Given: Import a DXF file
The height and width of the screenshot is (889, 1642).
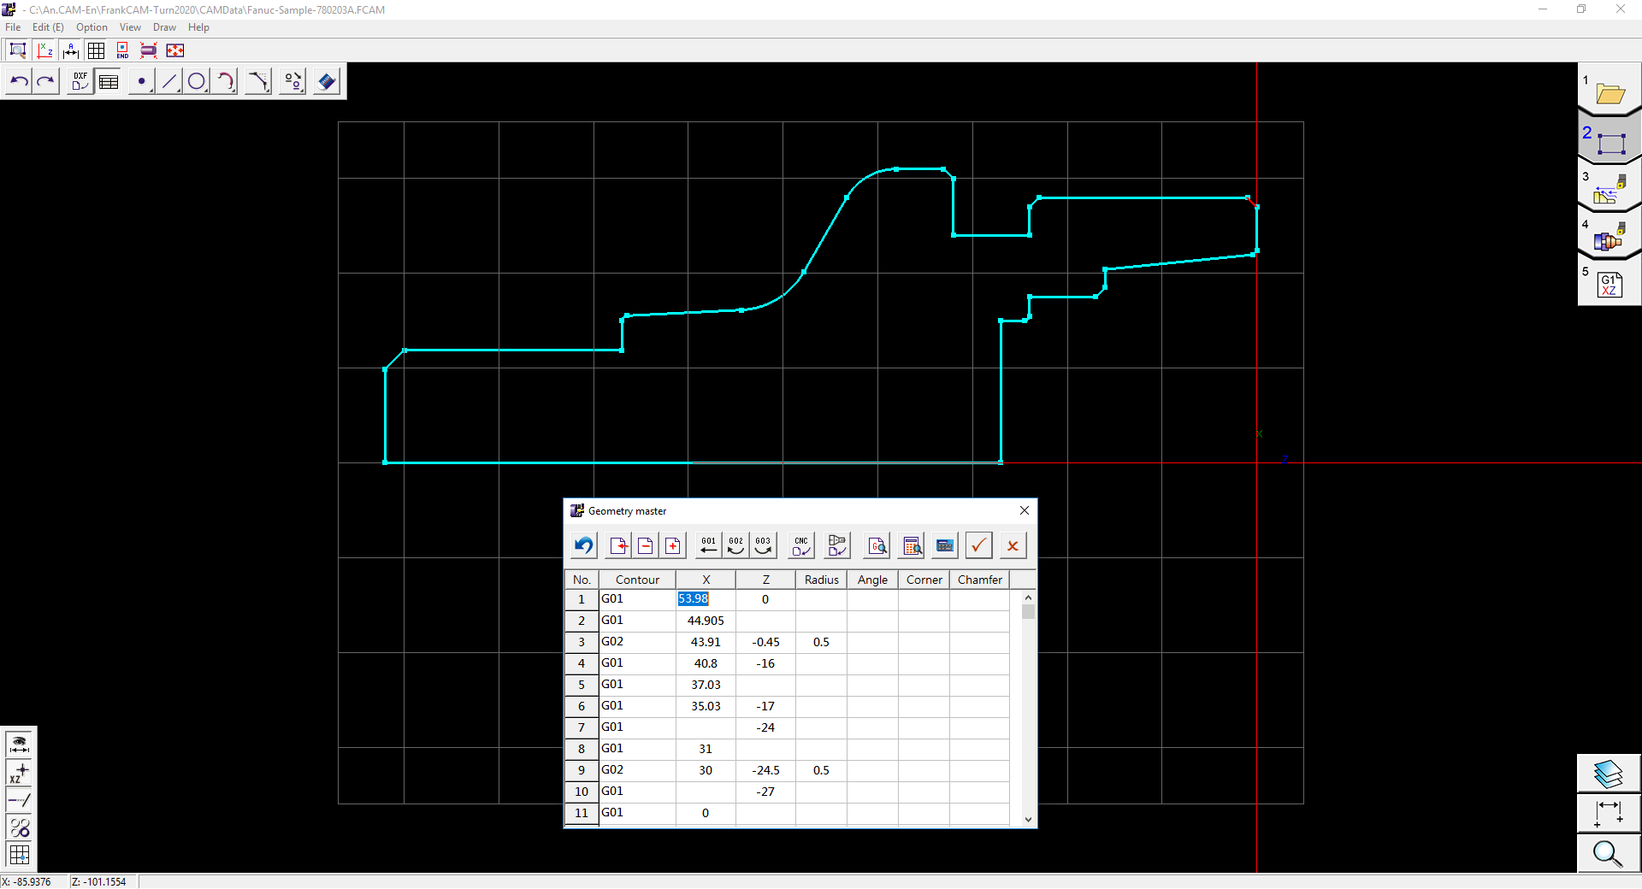Looking at the screenshot, I should click(x=80, y=81).
